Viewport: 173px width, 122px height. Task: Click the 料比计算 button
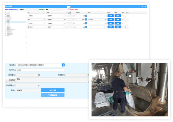tap(52, 90)
